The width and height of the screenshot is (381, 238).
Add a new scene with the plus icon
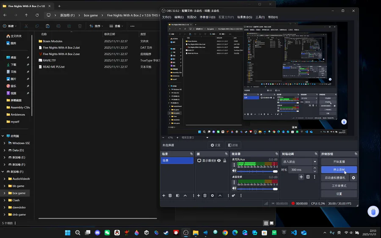point(163,196)
